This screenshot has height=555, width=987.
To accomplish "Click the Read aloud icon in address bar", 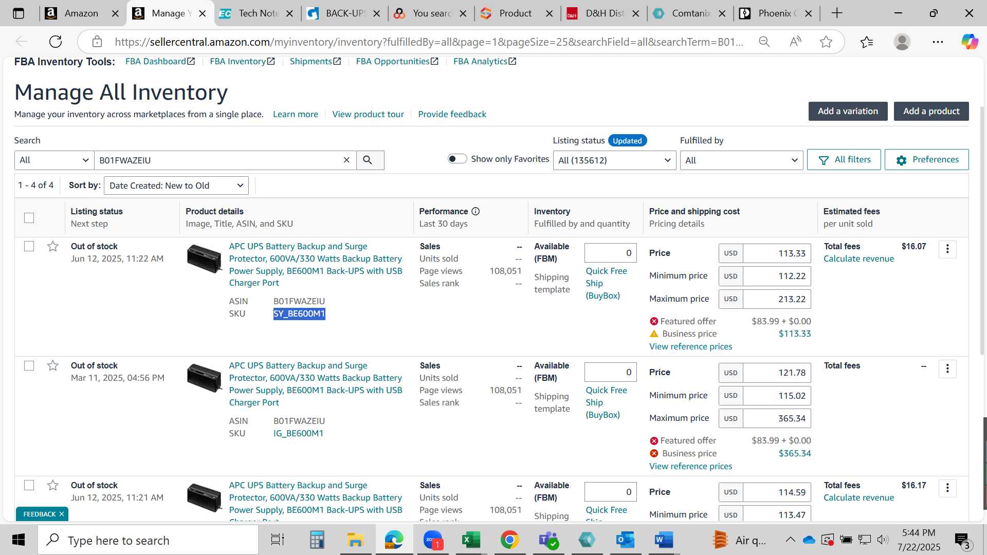I will 795,42.
